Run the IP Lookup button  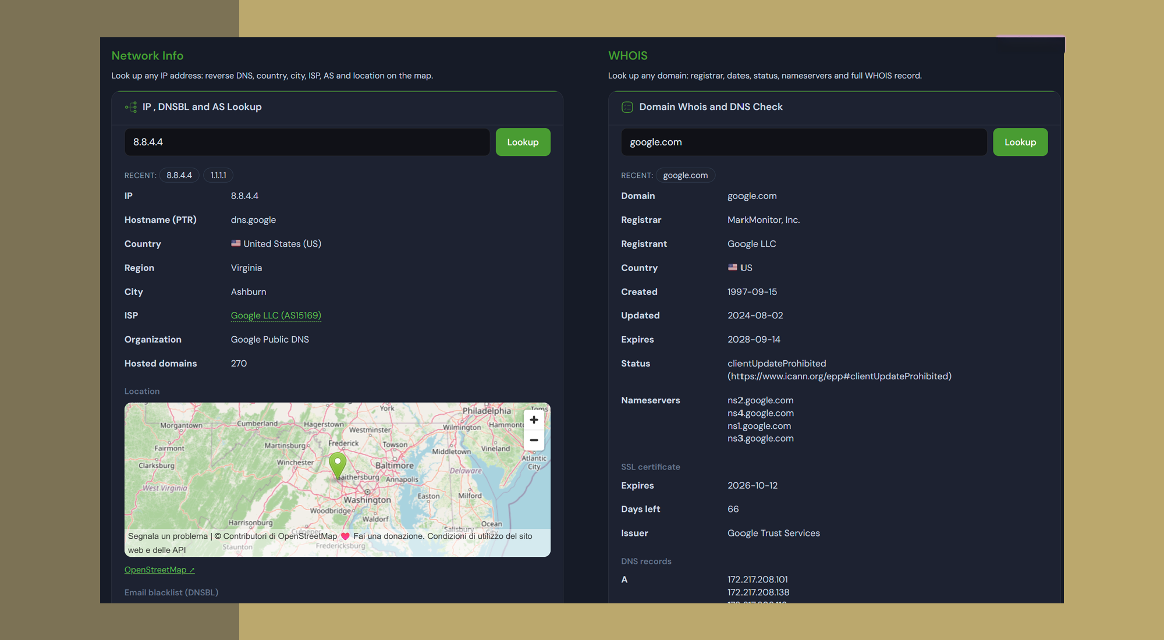pos(523,142)
